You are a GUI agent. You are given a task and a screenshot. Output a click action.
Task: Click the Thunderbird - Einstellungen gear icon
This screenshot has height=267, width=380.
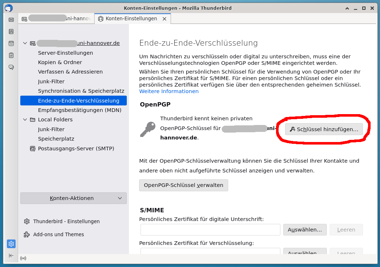click(x=27, y=221)
